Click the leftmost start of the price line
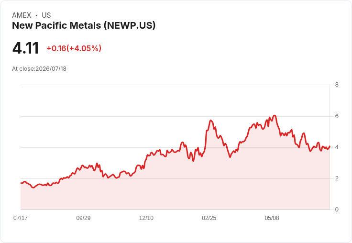The width and height of the screenshot is (352, 243). coord(21,183)
